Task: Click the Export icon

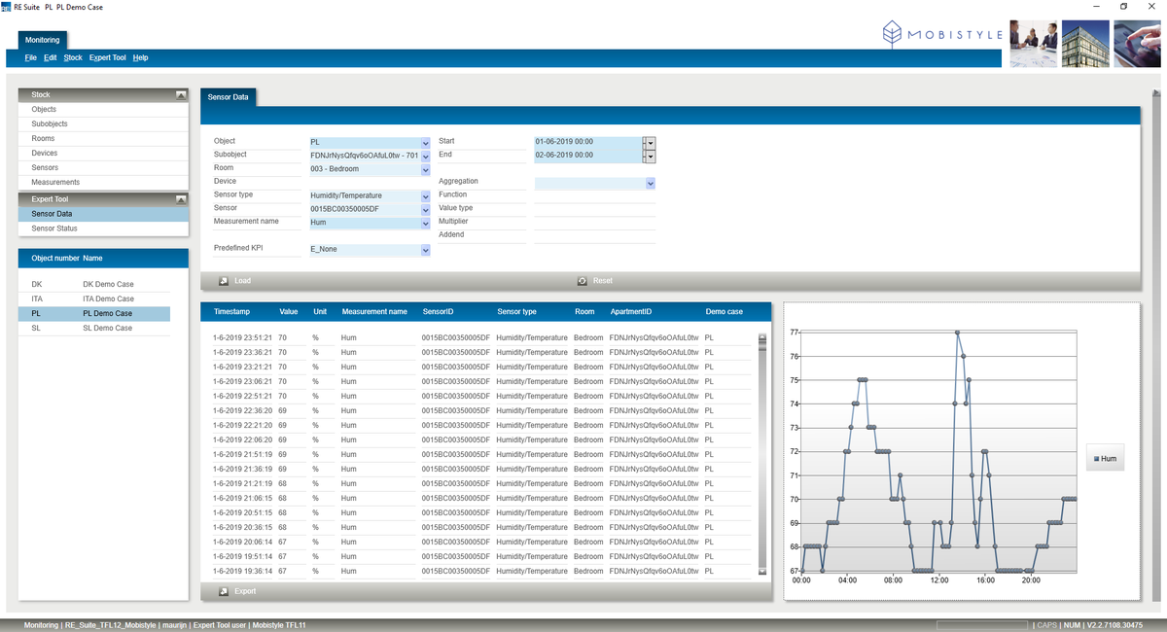Action: [224, 591]
